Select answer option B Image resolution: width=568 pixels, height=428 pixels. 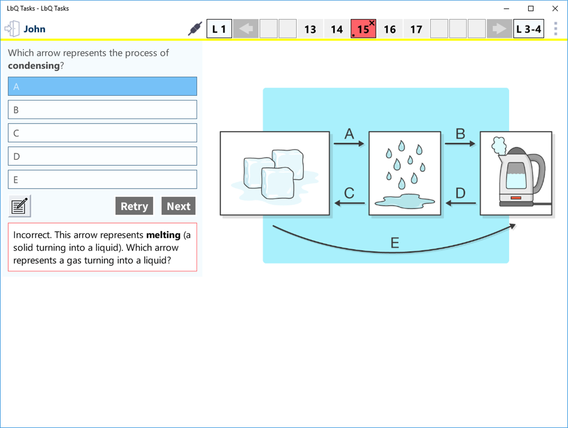[102, 109]
